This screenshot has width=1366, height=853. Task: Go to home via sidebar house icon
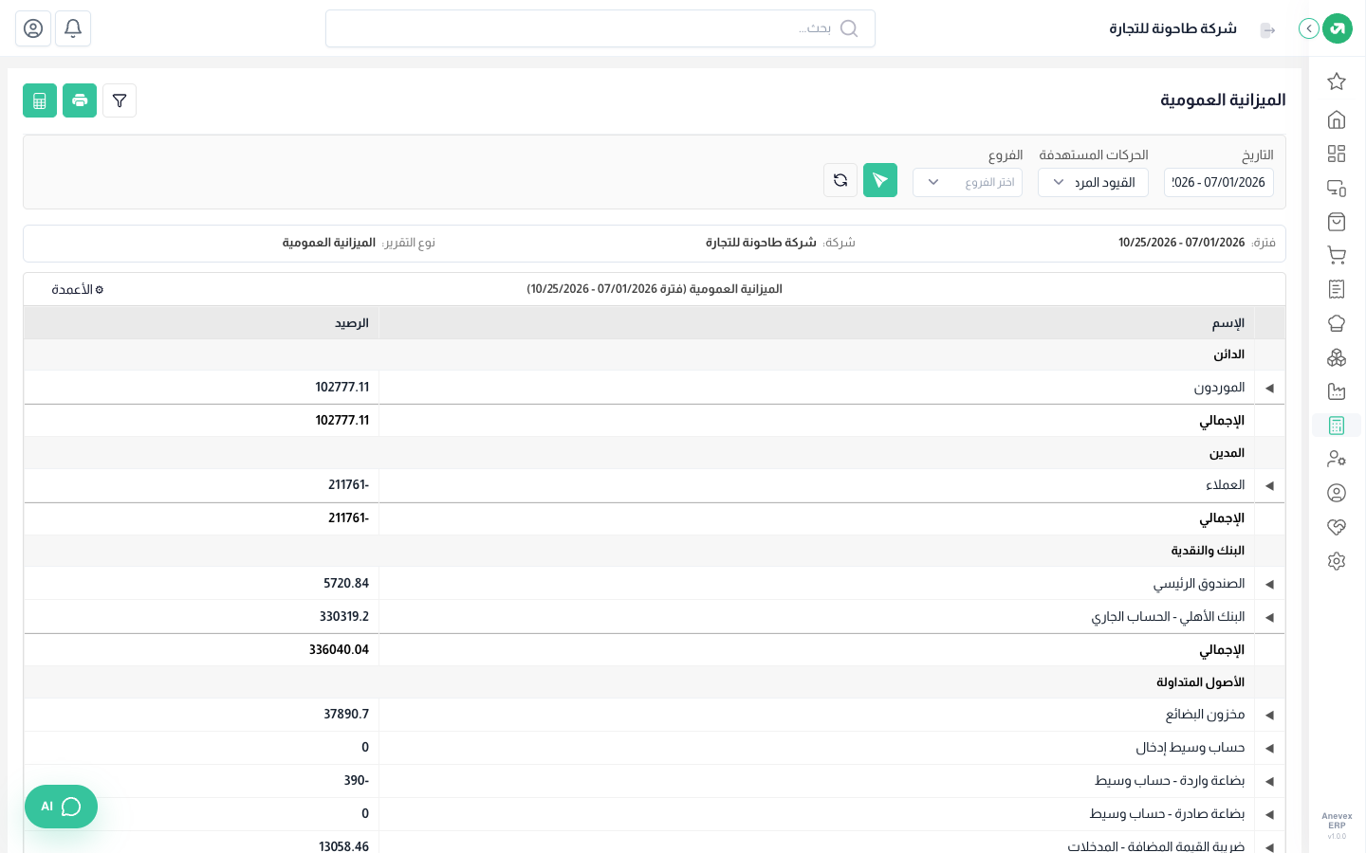pyautogui.click(x=1337, y=119)
